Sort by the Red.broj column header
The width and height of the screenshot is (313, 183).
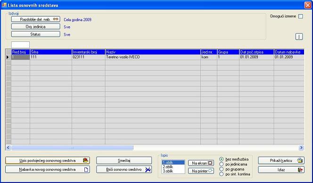click(21, 52)
